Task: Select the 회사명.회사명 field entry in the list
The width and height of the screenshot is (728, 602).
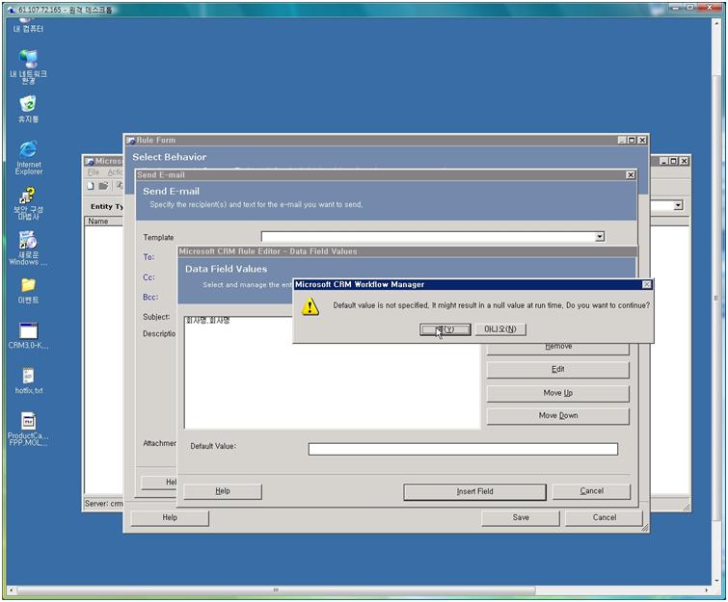Action: (x=208, y=321)
